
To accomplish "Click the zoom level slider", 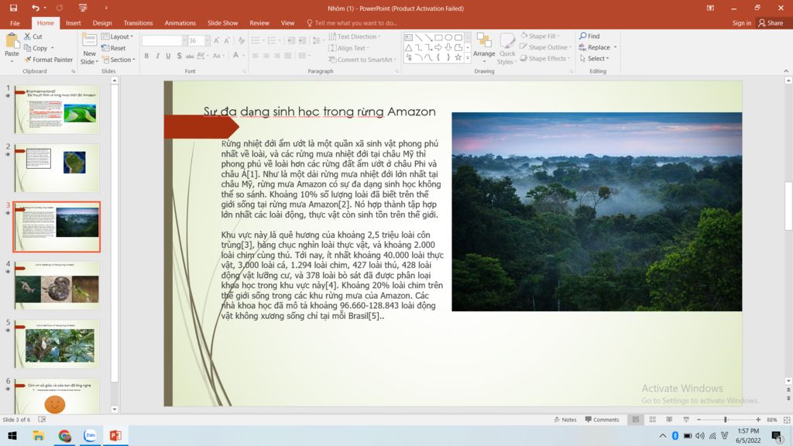I will coord(726,420).
